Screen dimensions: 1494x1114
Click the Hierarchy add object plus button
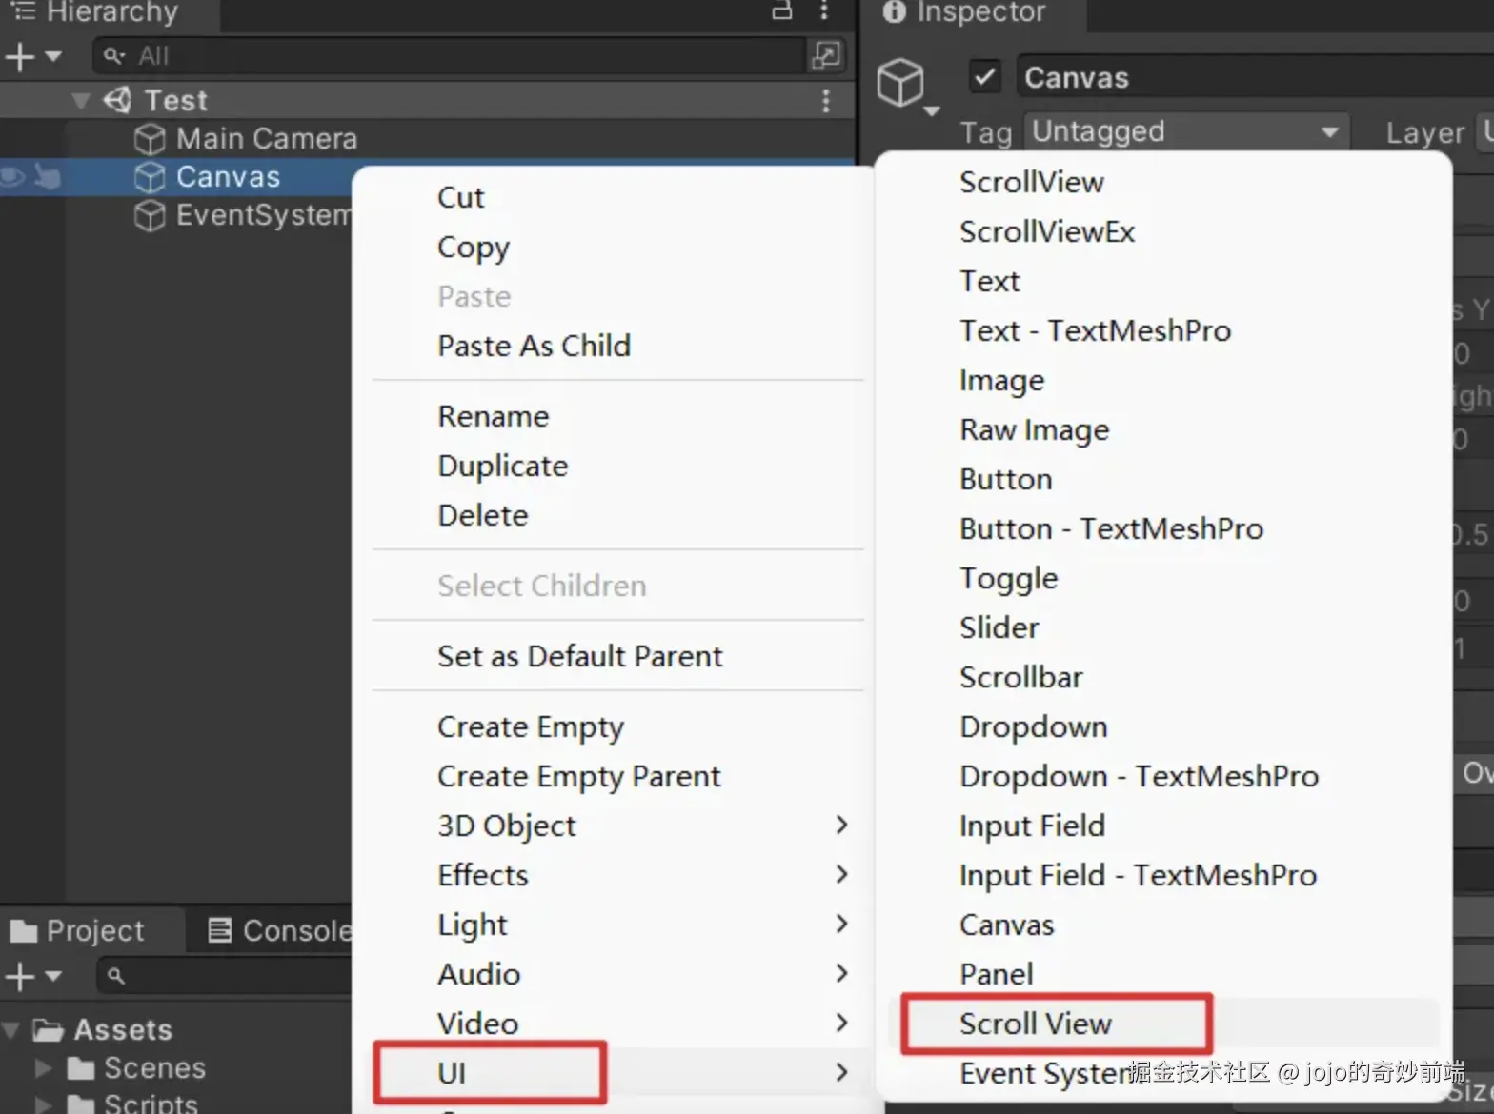pos(21,57)
